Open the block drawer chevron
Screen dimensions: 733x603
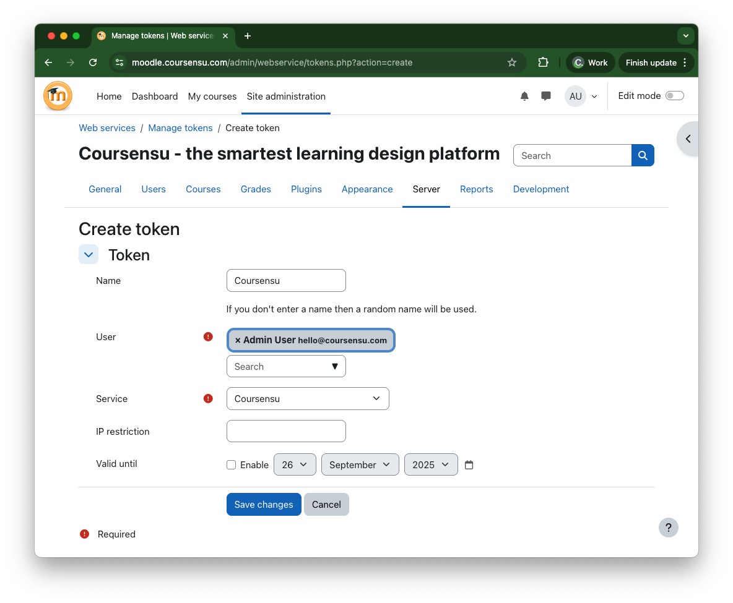(x=688, y=139)
